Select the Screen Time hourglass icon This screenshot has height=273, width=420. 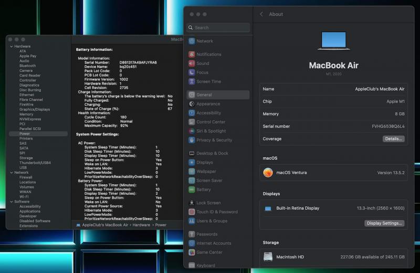(x=192, y=81)
